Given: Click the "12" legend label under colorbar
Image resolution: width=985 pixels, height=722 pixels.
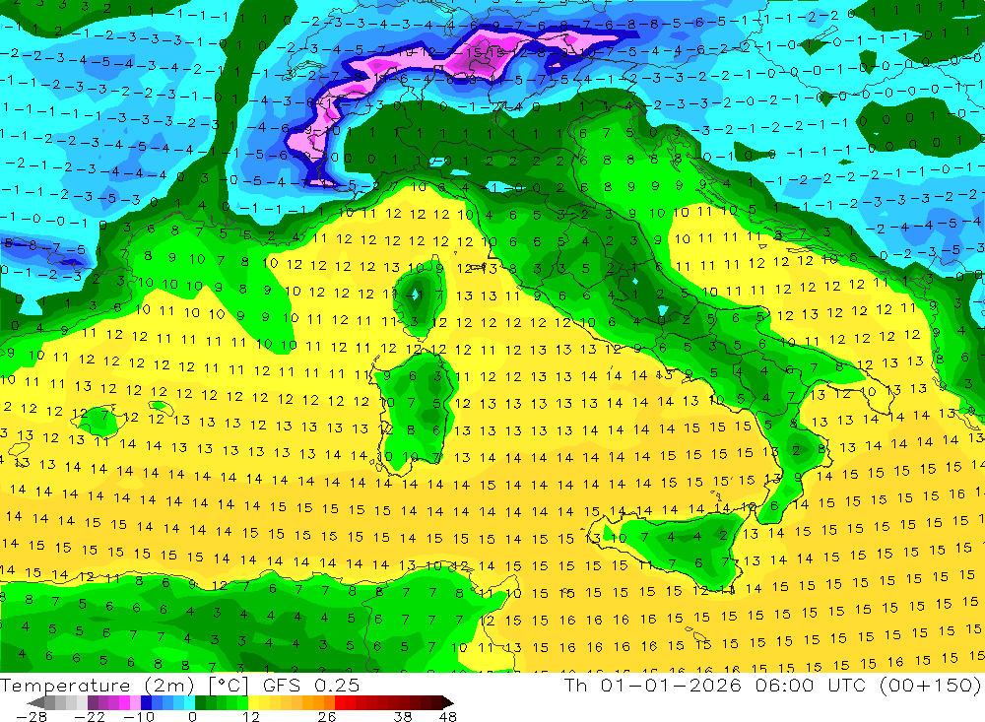Looking at the screenshot, I should click(x=250, y=716).
